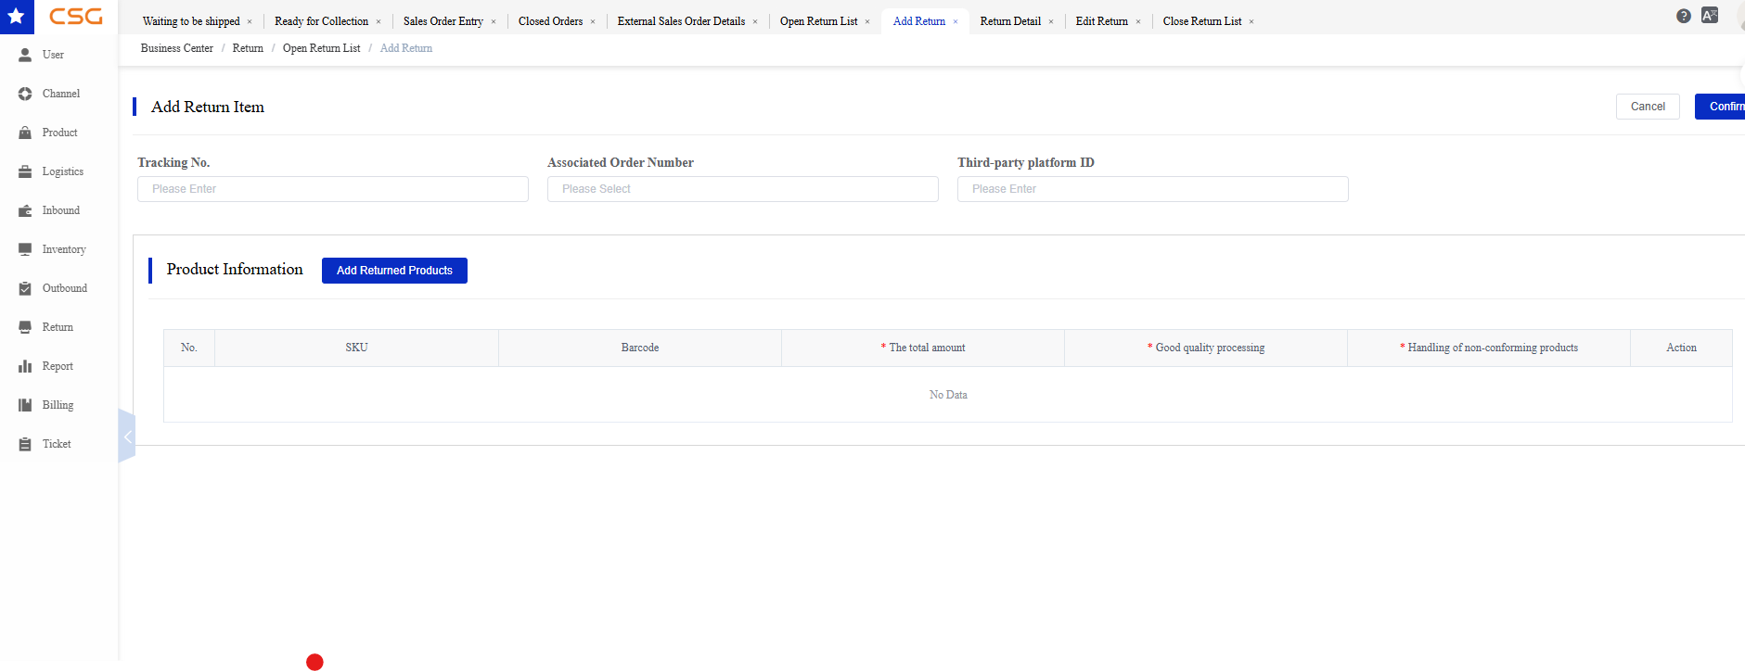
Task: Open the Return sidebar icon
Action: tap(25, 327)
